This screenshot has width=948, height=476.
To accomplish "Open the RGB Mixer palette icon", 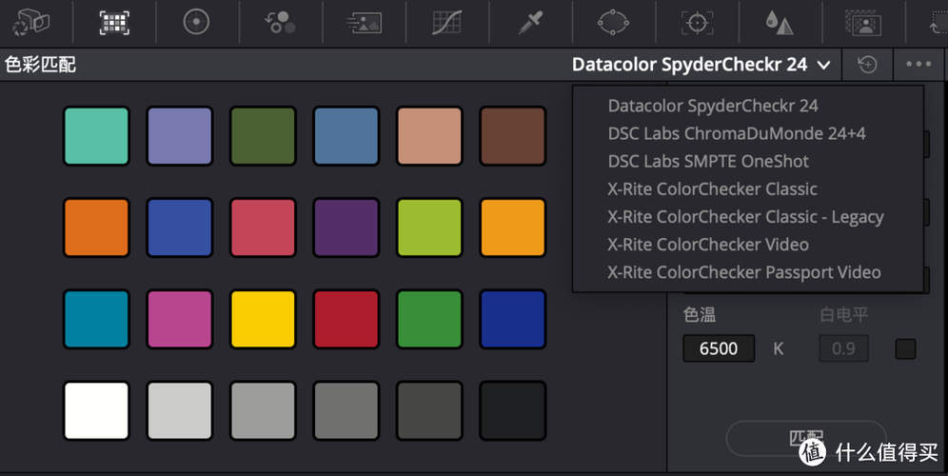I will [x=280, y=23].
